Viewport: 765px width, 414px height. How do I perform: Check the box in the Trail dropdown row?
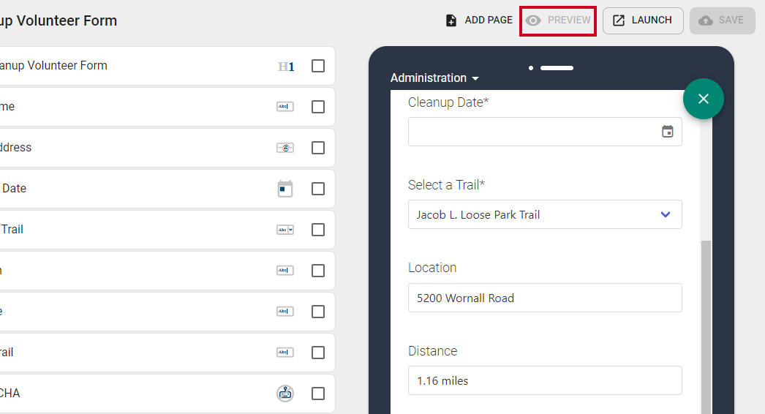point(318,230)
